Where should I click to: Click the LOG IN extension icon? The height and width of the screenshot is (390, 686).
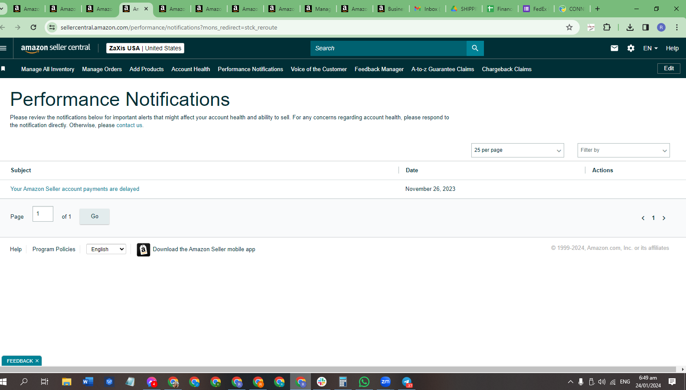[591, 27]
